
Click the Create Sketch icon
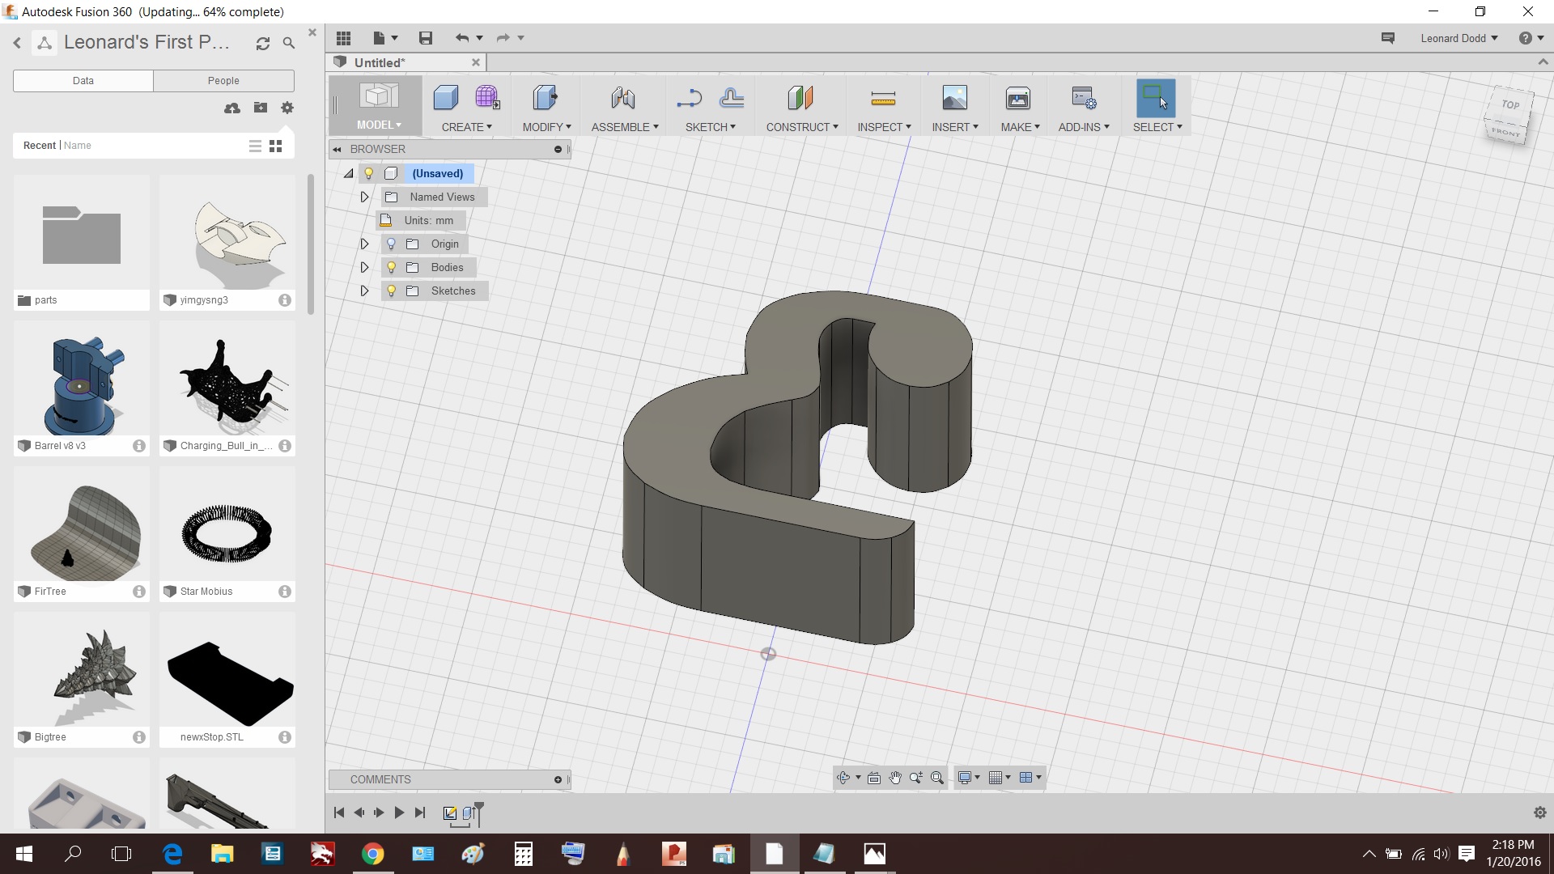point(689,98)
